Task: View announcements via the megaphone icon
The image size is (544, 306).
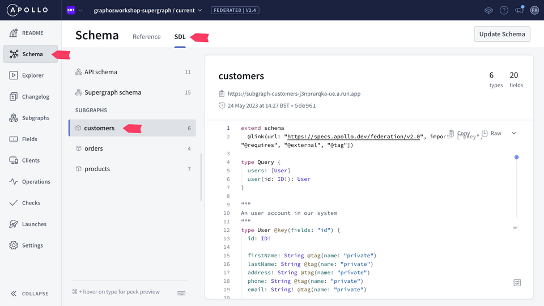Action: click(x=519, y=10)
